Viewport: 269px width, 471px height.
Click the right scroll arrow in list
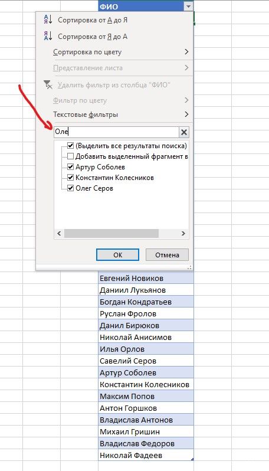point(183,233)
